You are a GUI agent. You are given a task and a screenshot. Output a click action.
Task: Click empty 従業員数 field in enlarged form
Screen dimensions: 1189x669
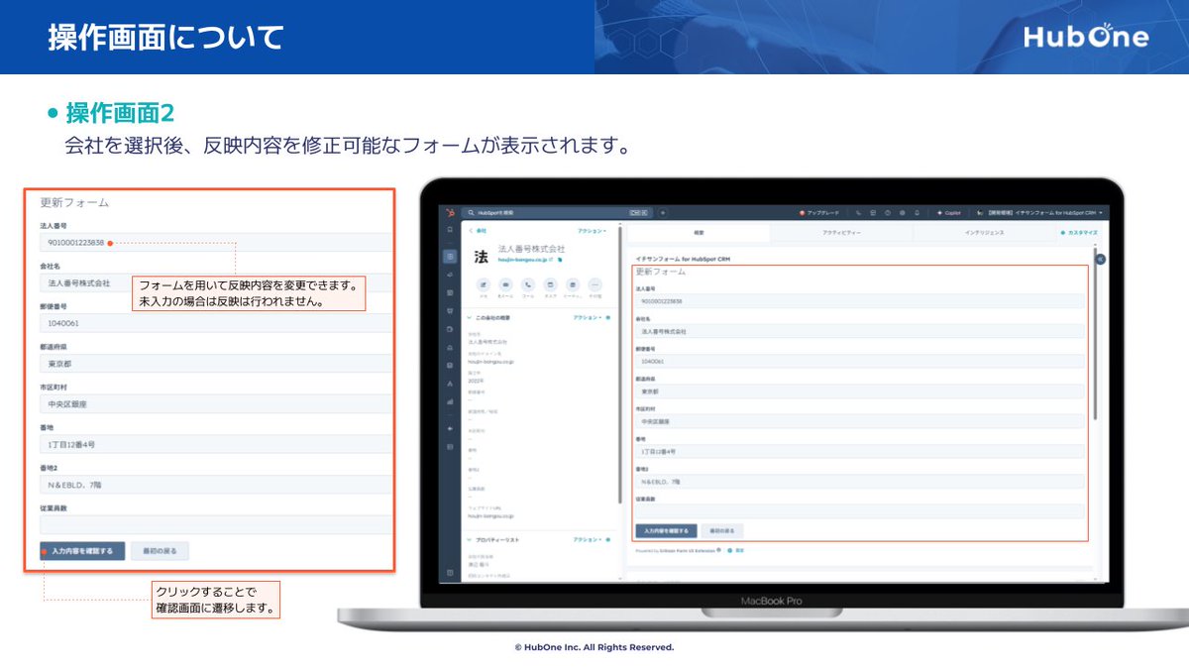(x=216, y=525)
